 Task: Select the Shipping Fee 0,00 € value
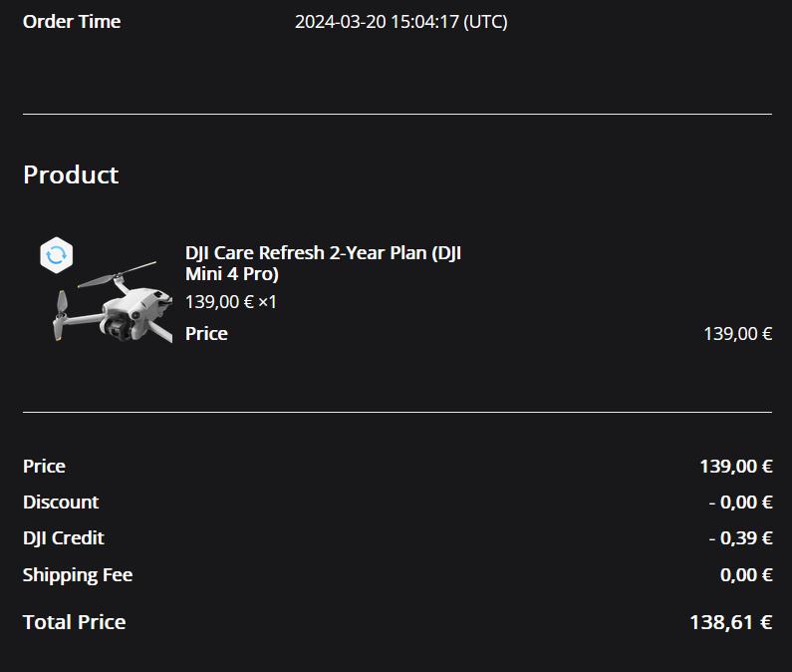[x=746, y=575]
